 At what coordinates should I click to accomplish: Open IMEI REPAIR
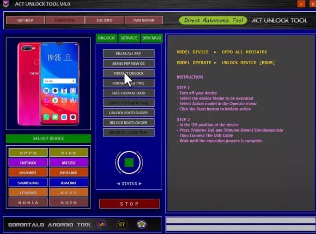144,20
